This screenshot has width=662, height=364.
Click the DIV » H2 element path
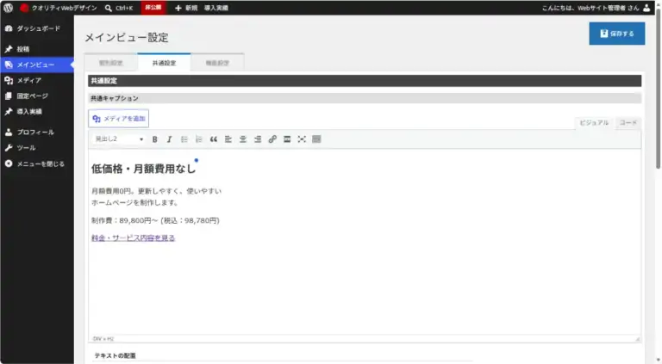click(103, 339)
